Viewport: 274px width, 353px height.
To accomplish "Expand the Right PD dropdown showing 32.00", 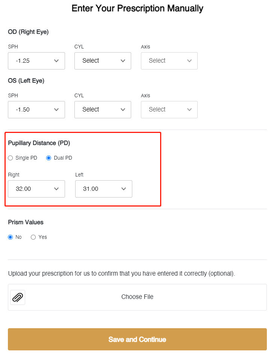I will pyautogui.click(x=36, y=189).
